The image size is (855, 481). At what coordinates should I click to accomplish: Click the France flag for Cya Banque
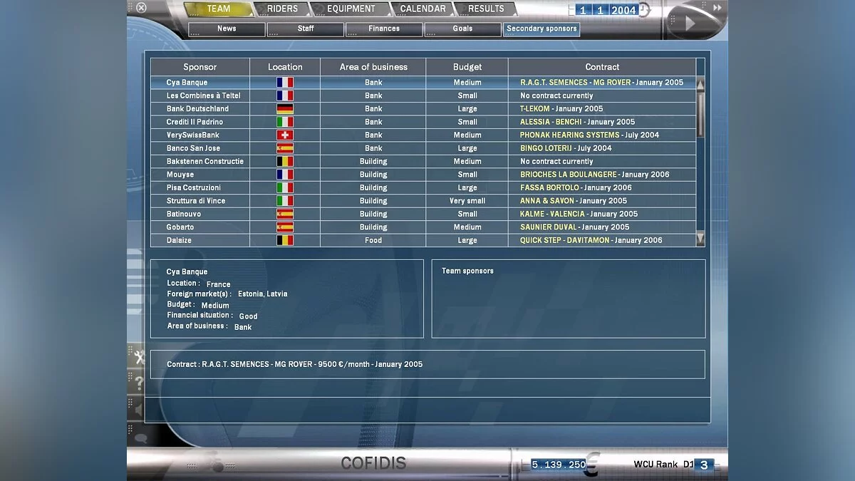[285, 83]
